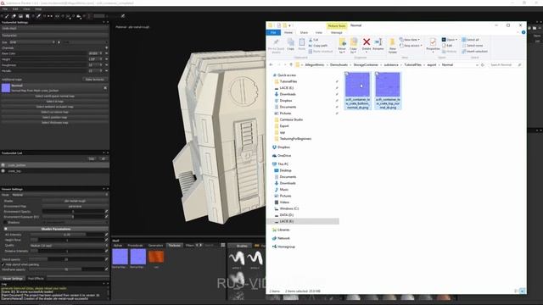Click New folder icon in ribbon
Image resolution: width=543 pixels, height=305 pixels.
tap(392, 42)
